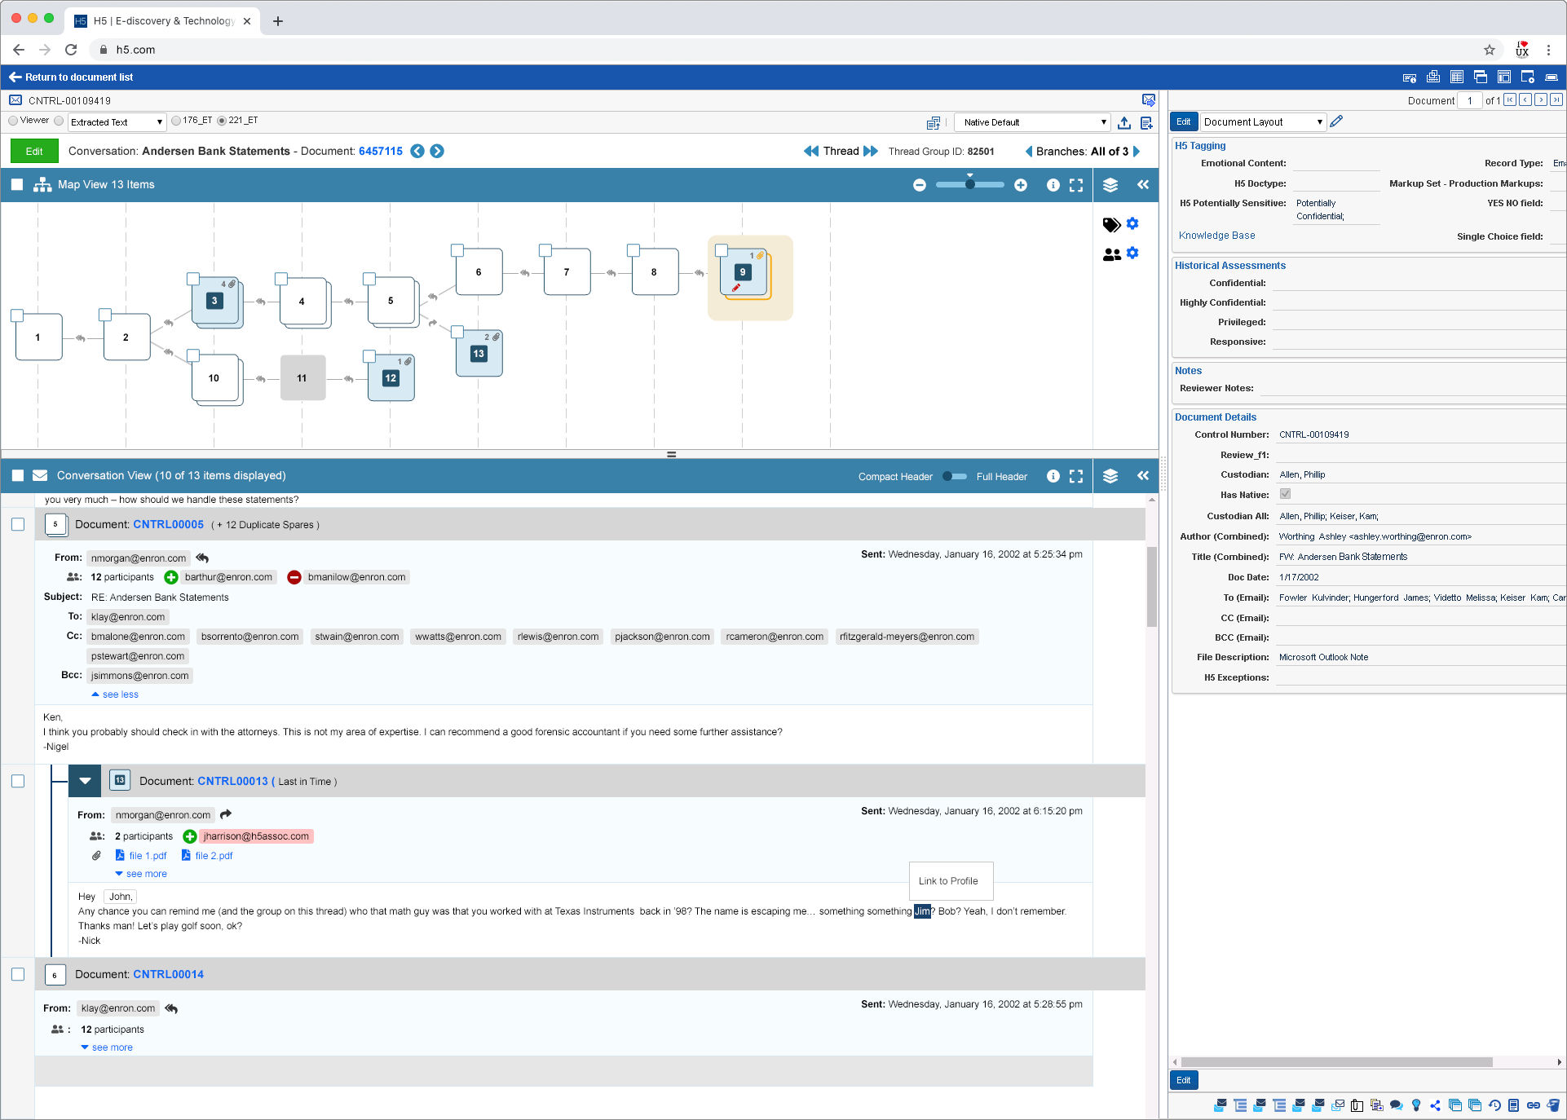Open the Knowledge Base link

click(x=1216, y=236)
